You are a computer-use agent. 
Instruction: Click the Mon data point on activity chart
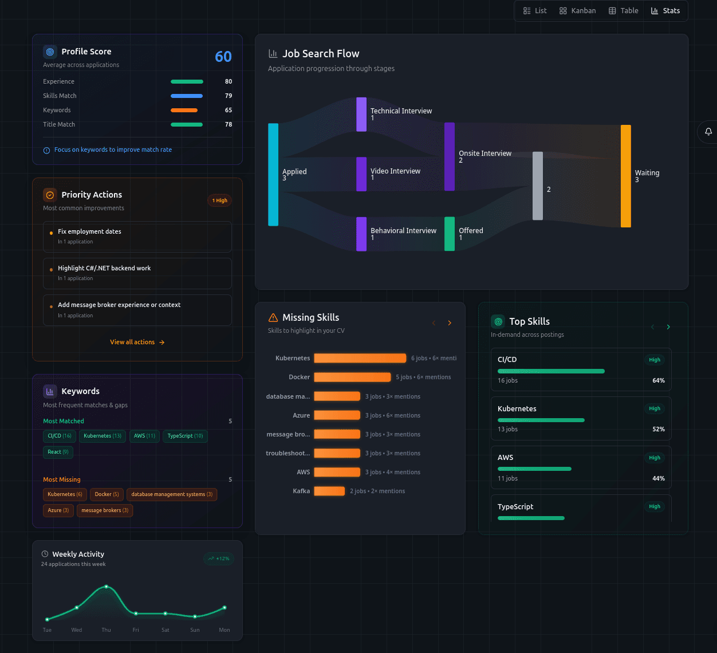[x=224, y=607]
